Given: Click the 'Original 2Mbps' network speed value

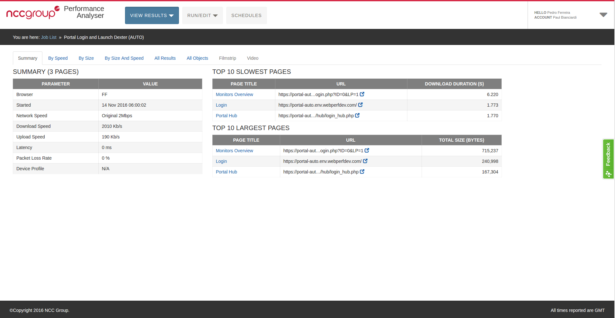Looking at the screenshot, I should coord(117,116).
